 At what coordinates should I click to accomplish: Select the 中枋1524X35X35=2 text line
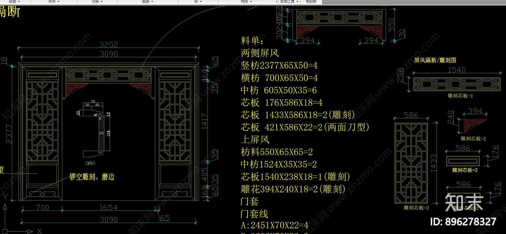click(279, 164)
